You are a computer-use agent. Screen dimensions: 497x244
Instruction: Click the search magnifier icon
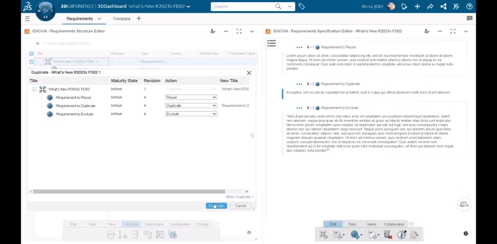[278, 6]
